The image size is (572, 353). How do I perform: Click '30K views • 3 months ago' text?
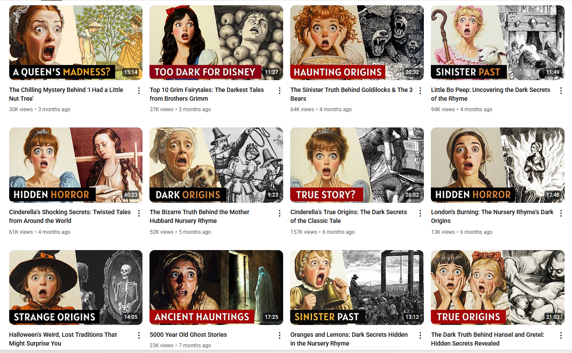[x=39, y=109]
